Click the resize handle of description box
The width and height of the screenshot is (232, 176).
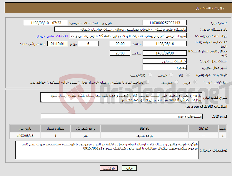pyautogui.click(x=42, y=101)
